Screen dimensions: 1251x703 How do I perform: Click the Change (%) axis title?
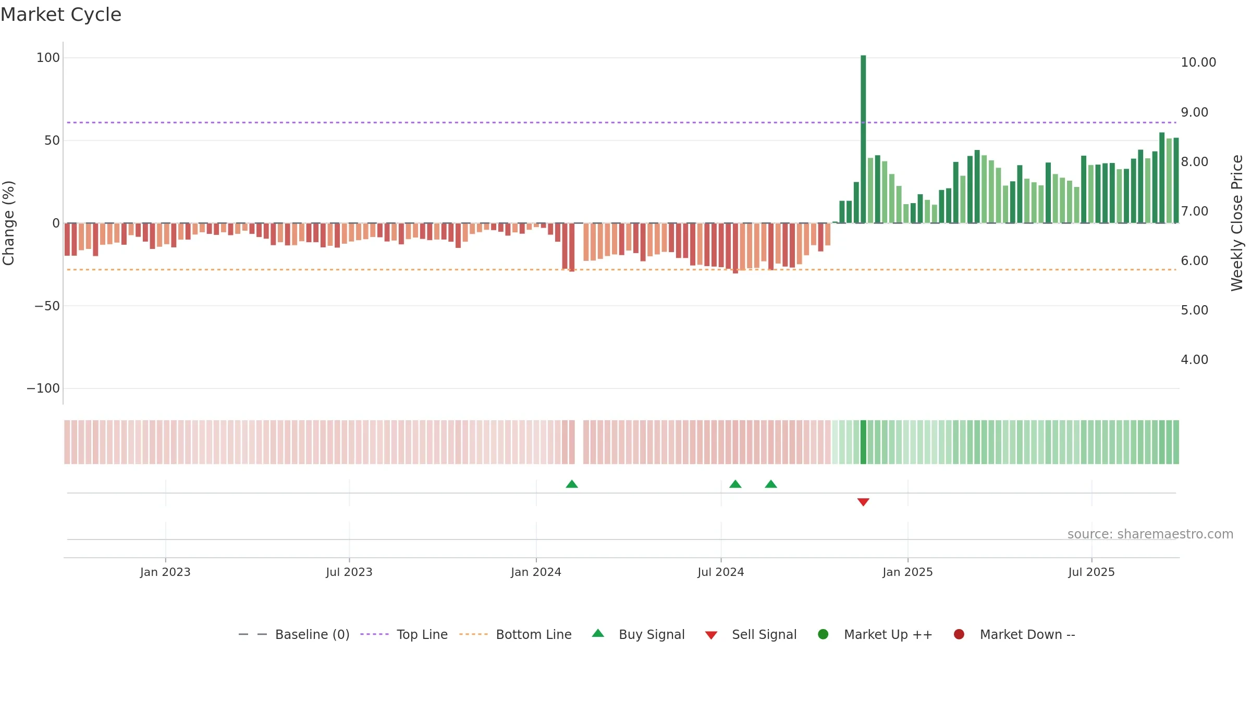click(9, 223)
